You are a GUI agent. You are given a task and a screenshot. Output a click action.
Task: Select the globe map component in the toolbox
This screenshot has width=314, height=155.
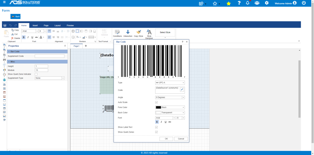coord(4,80)
